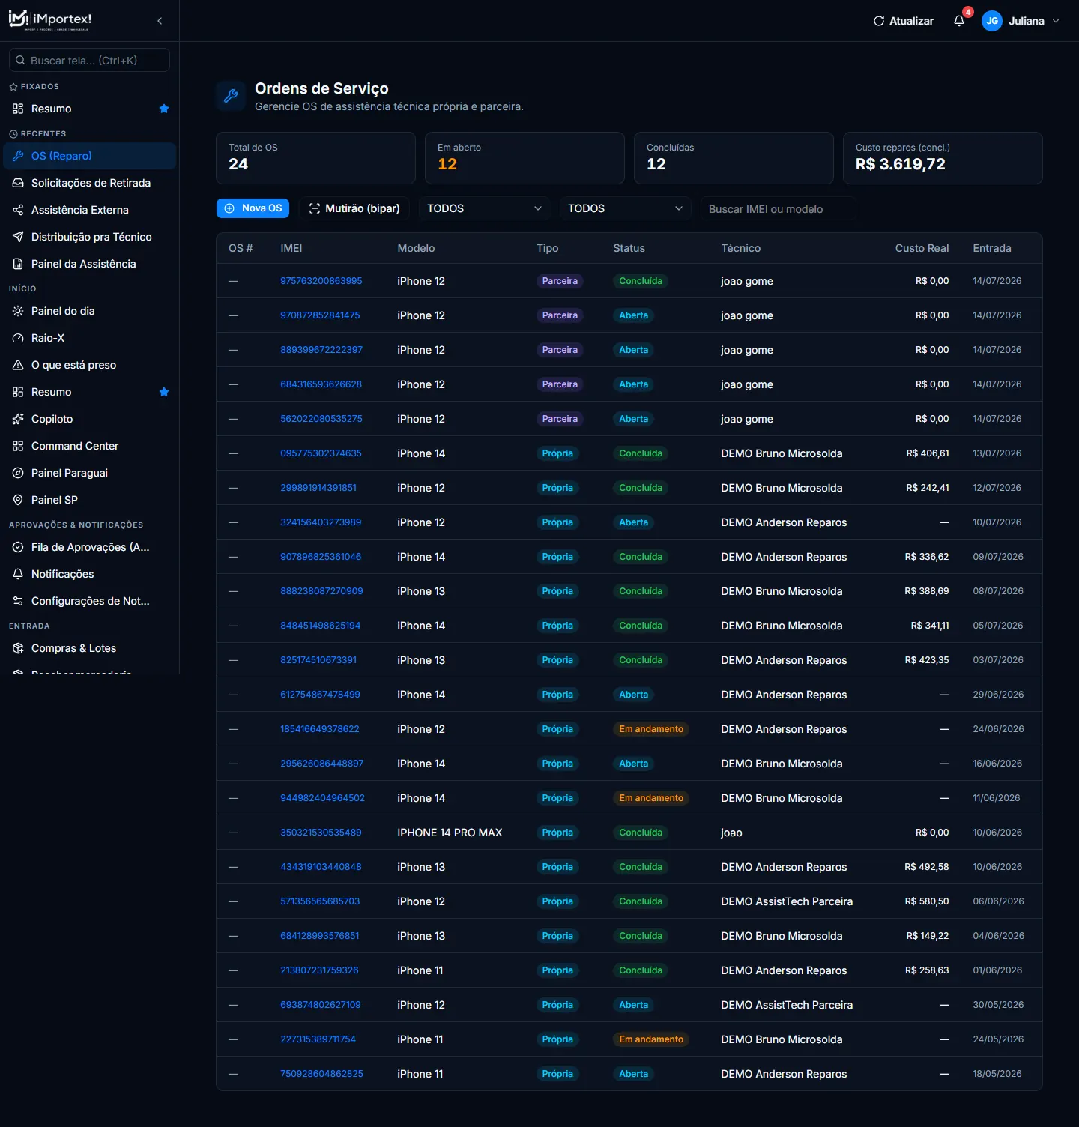Click the Painel SP pin icon

click(18, 500)
